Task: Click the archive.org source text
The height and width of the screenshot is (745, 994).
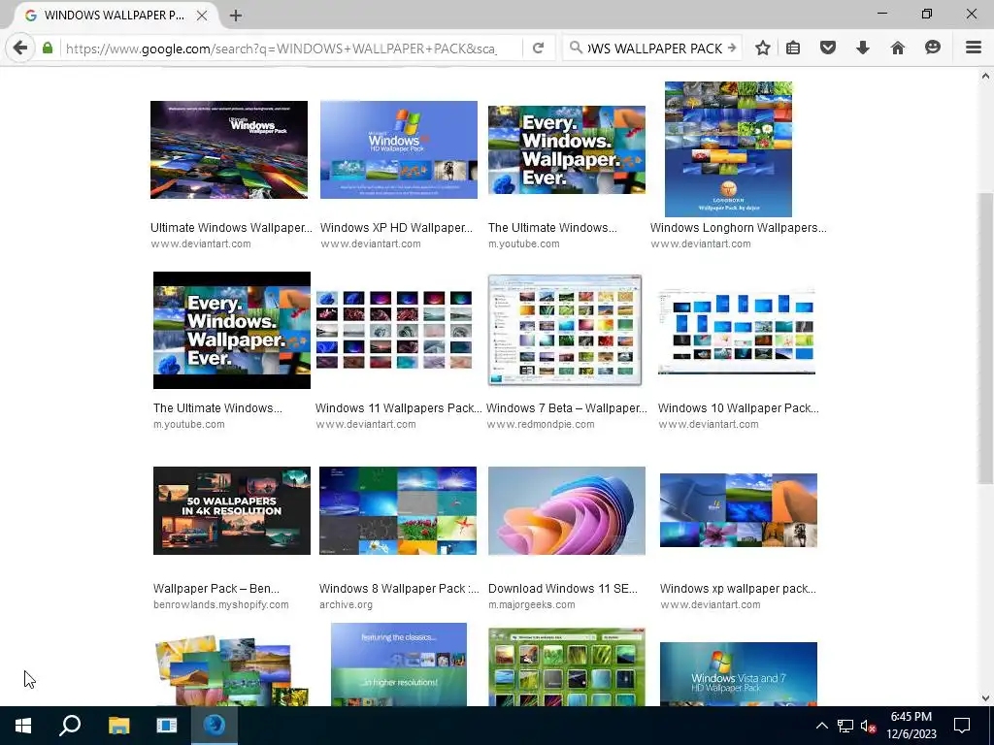Action: pos(347,605)
